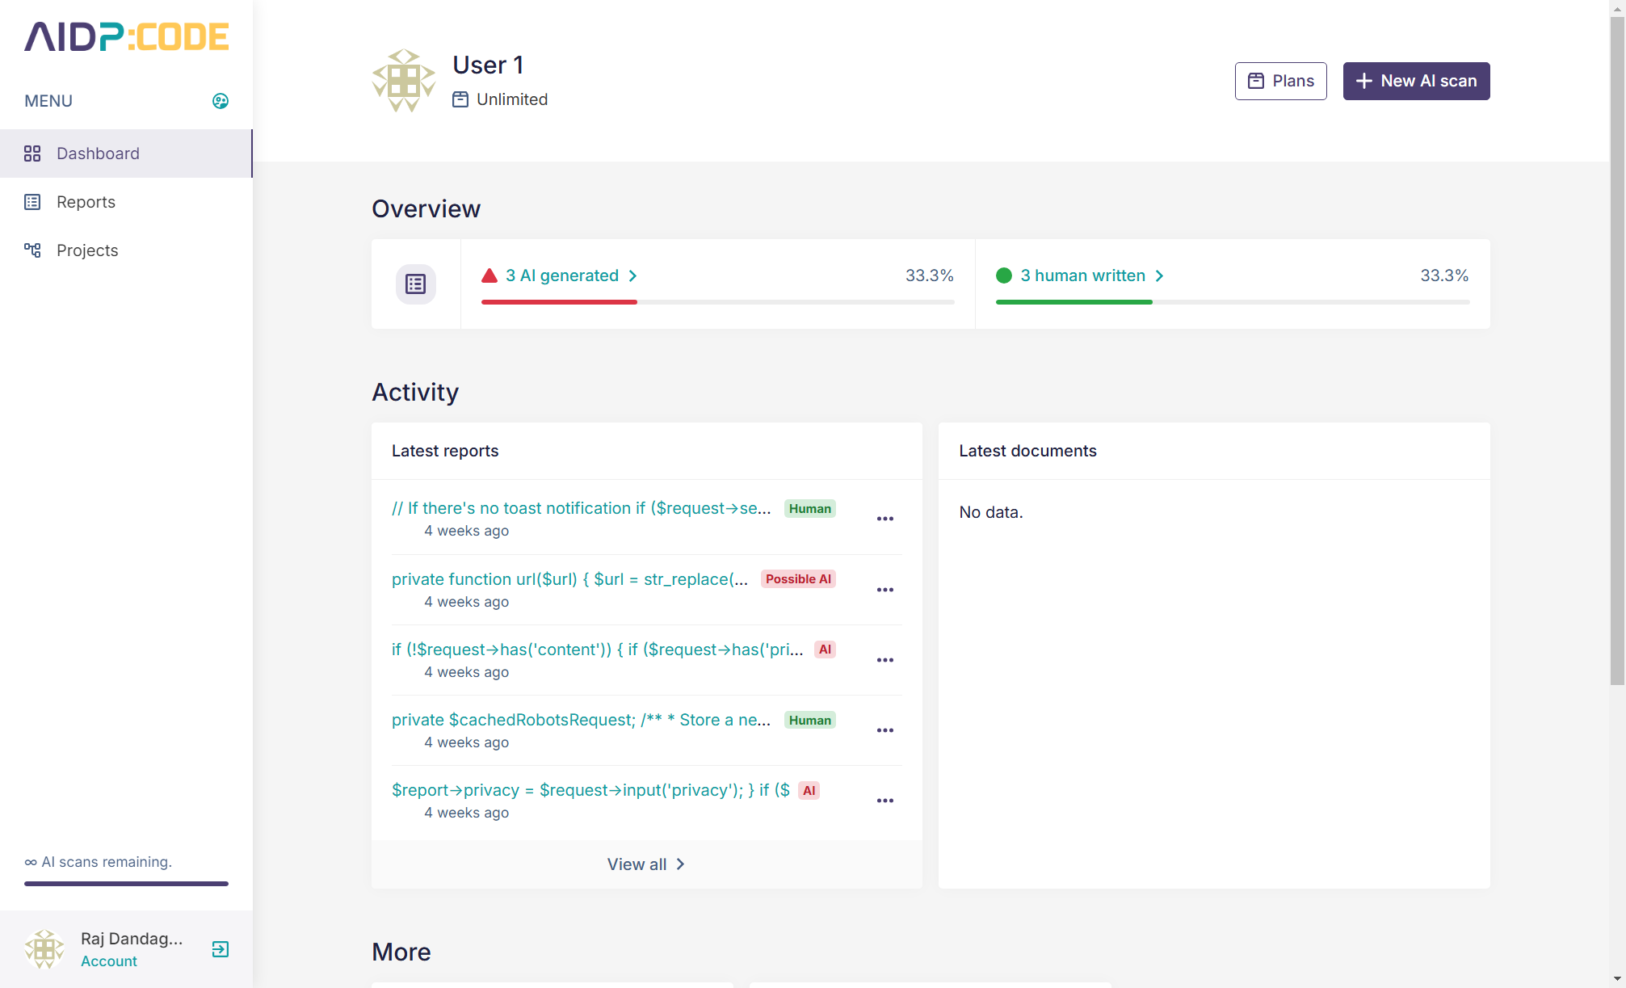Click the Raj Dandag avatar in sidebar

click(x=44, y=949)
